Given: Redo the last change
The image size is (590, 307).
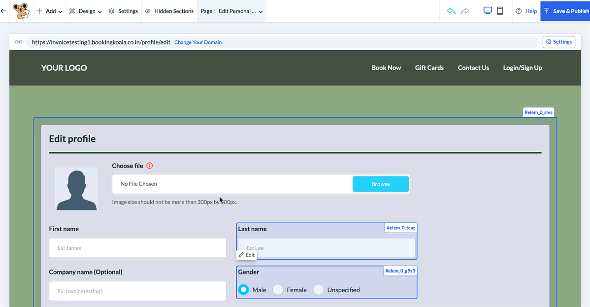Looking at the screenshot, I should pos(465,11).
